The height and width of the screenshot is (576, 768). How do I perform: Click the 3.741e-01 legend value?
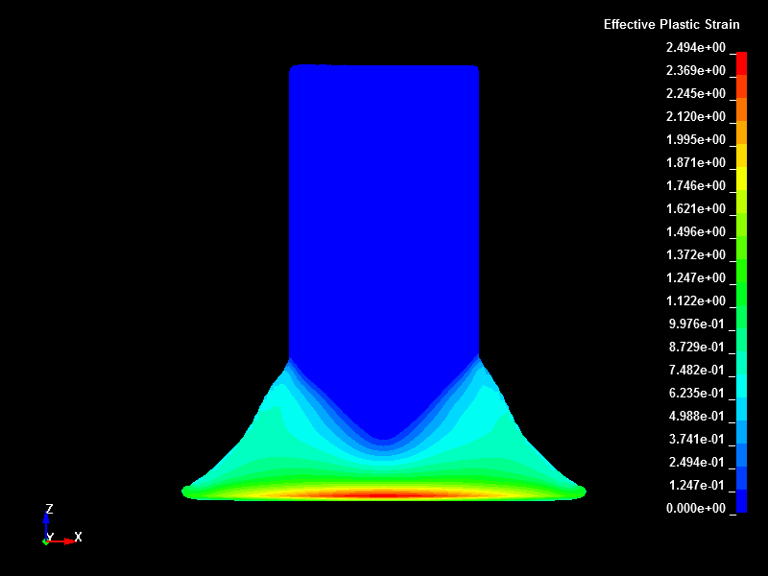pyautogui.click(x=697, y=439)
